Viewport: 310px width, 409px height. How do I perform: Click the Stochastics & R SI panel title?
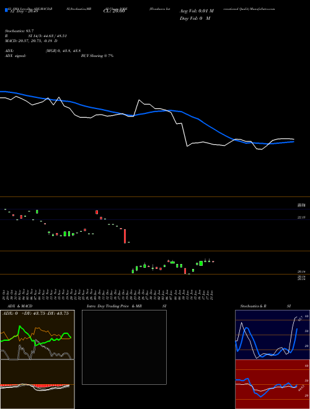[265, 306]
